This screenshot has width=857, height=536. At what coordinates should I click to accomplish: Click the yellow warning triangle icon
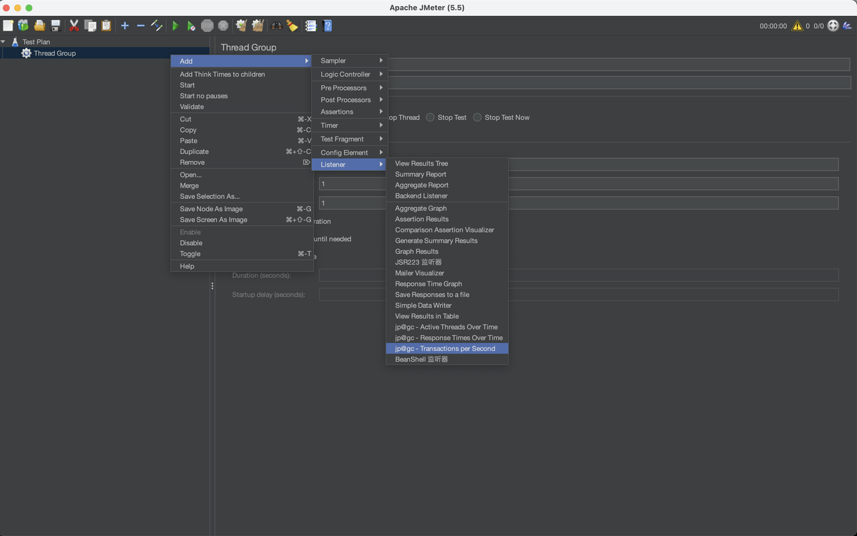797,25
